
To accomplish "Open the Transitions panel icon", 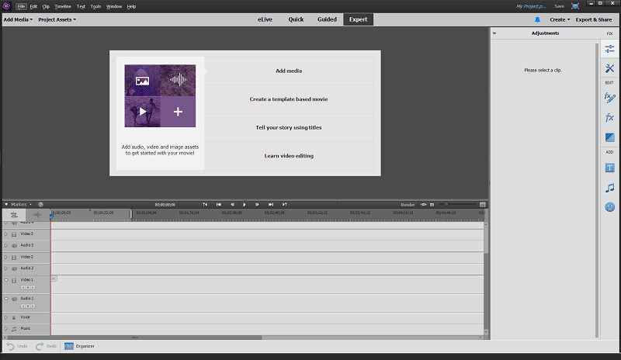I will (609, 137).
